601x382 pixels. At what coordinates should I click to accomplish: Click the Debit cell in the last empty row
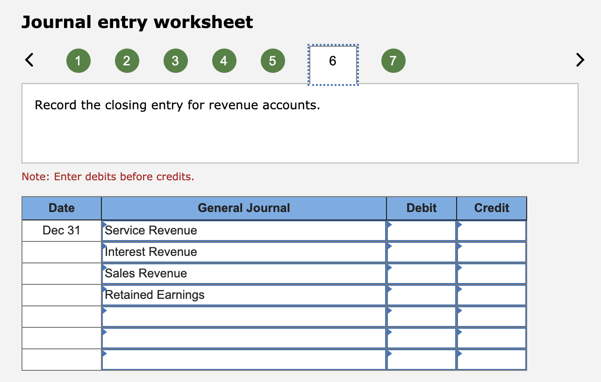click(x=422, y=360)
